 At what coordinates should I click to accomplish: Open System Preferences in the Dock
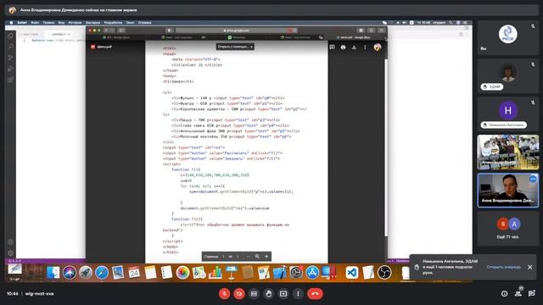(296, 273)
